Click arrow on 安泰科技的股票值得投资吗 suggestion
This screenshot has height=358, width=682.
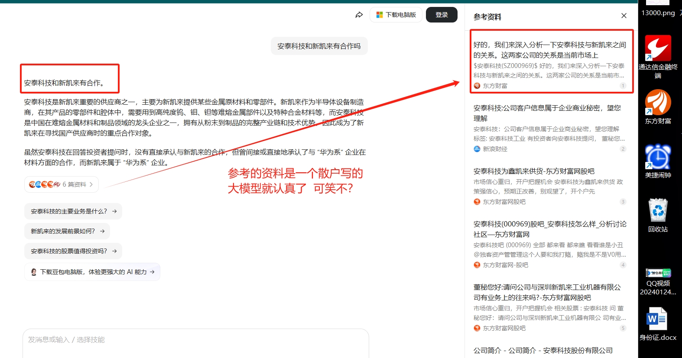[114, 251]
